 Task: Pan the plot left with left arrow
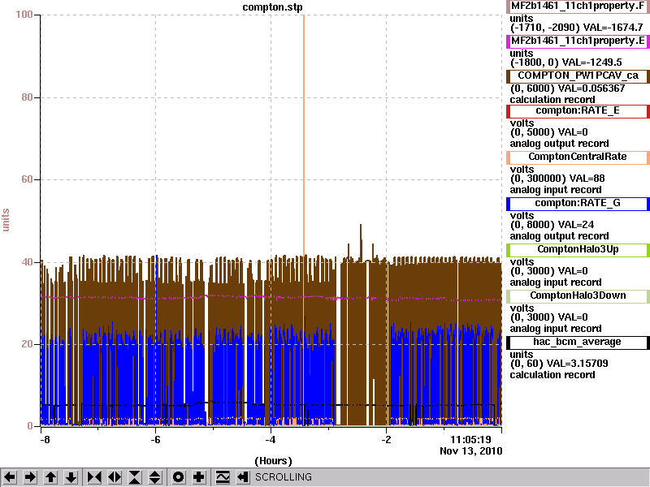10,477
